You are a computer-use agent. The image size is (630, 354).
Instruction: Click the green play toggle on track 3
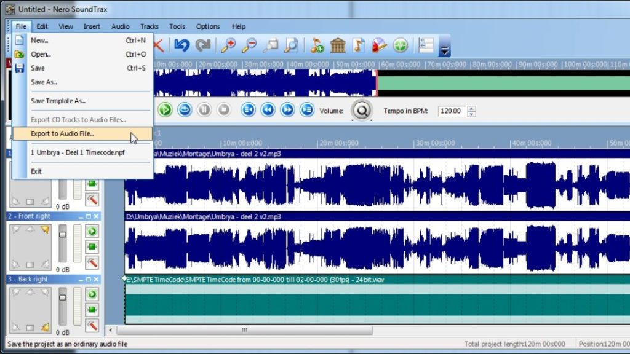92,294
